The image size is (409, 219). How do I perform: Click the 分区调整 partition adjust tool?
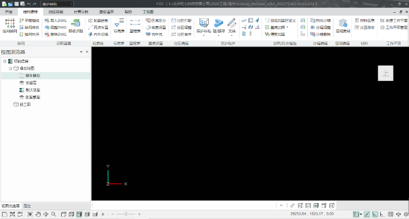tap(181, 27)
